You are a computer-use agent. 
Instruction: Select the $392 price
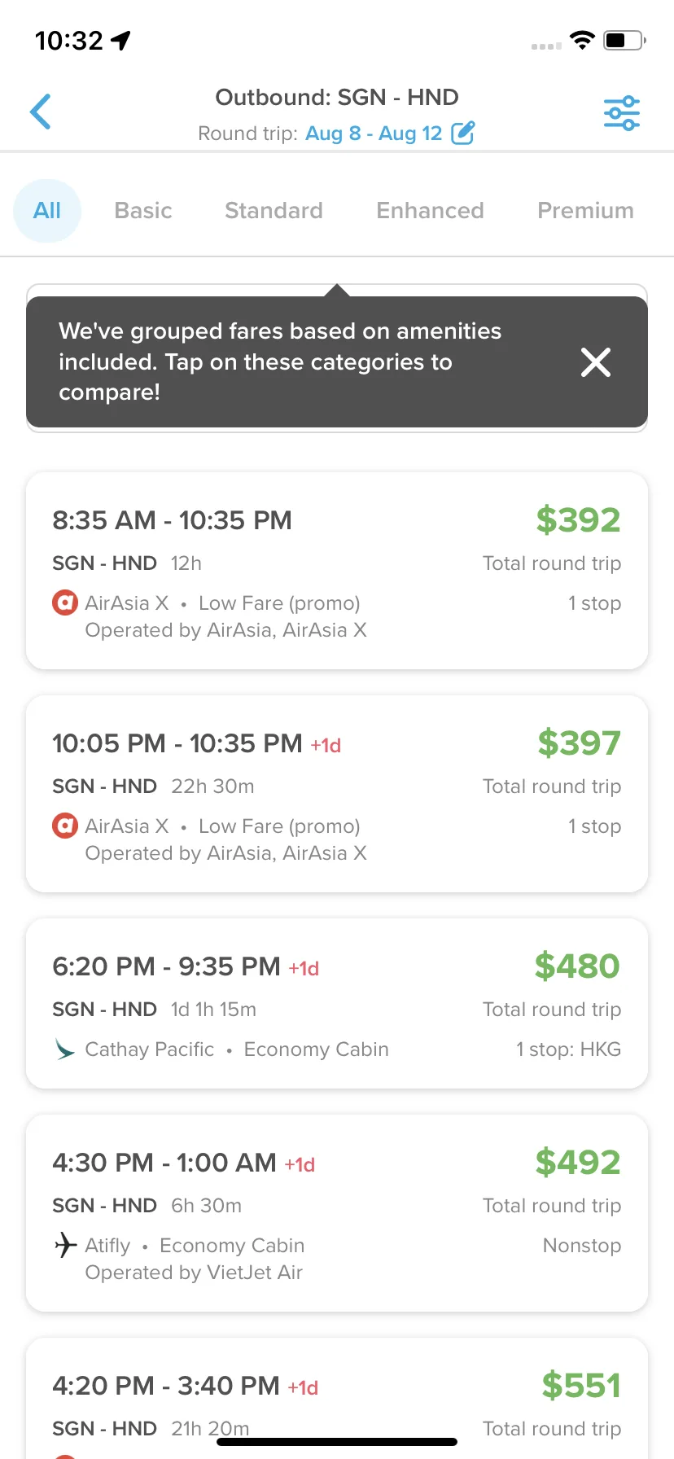578,520
